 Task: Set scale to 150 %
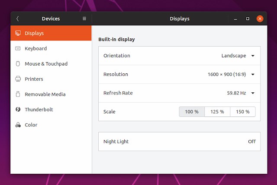[x=243, y=112]
